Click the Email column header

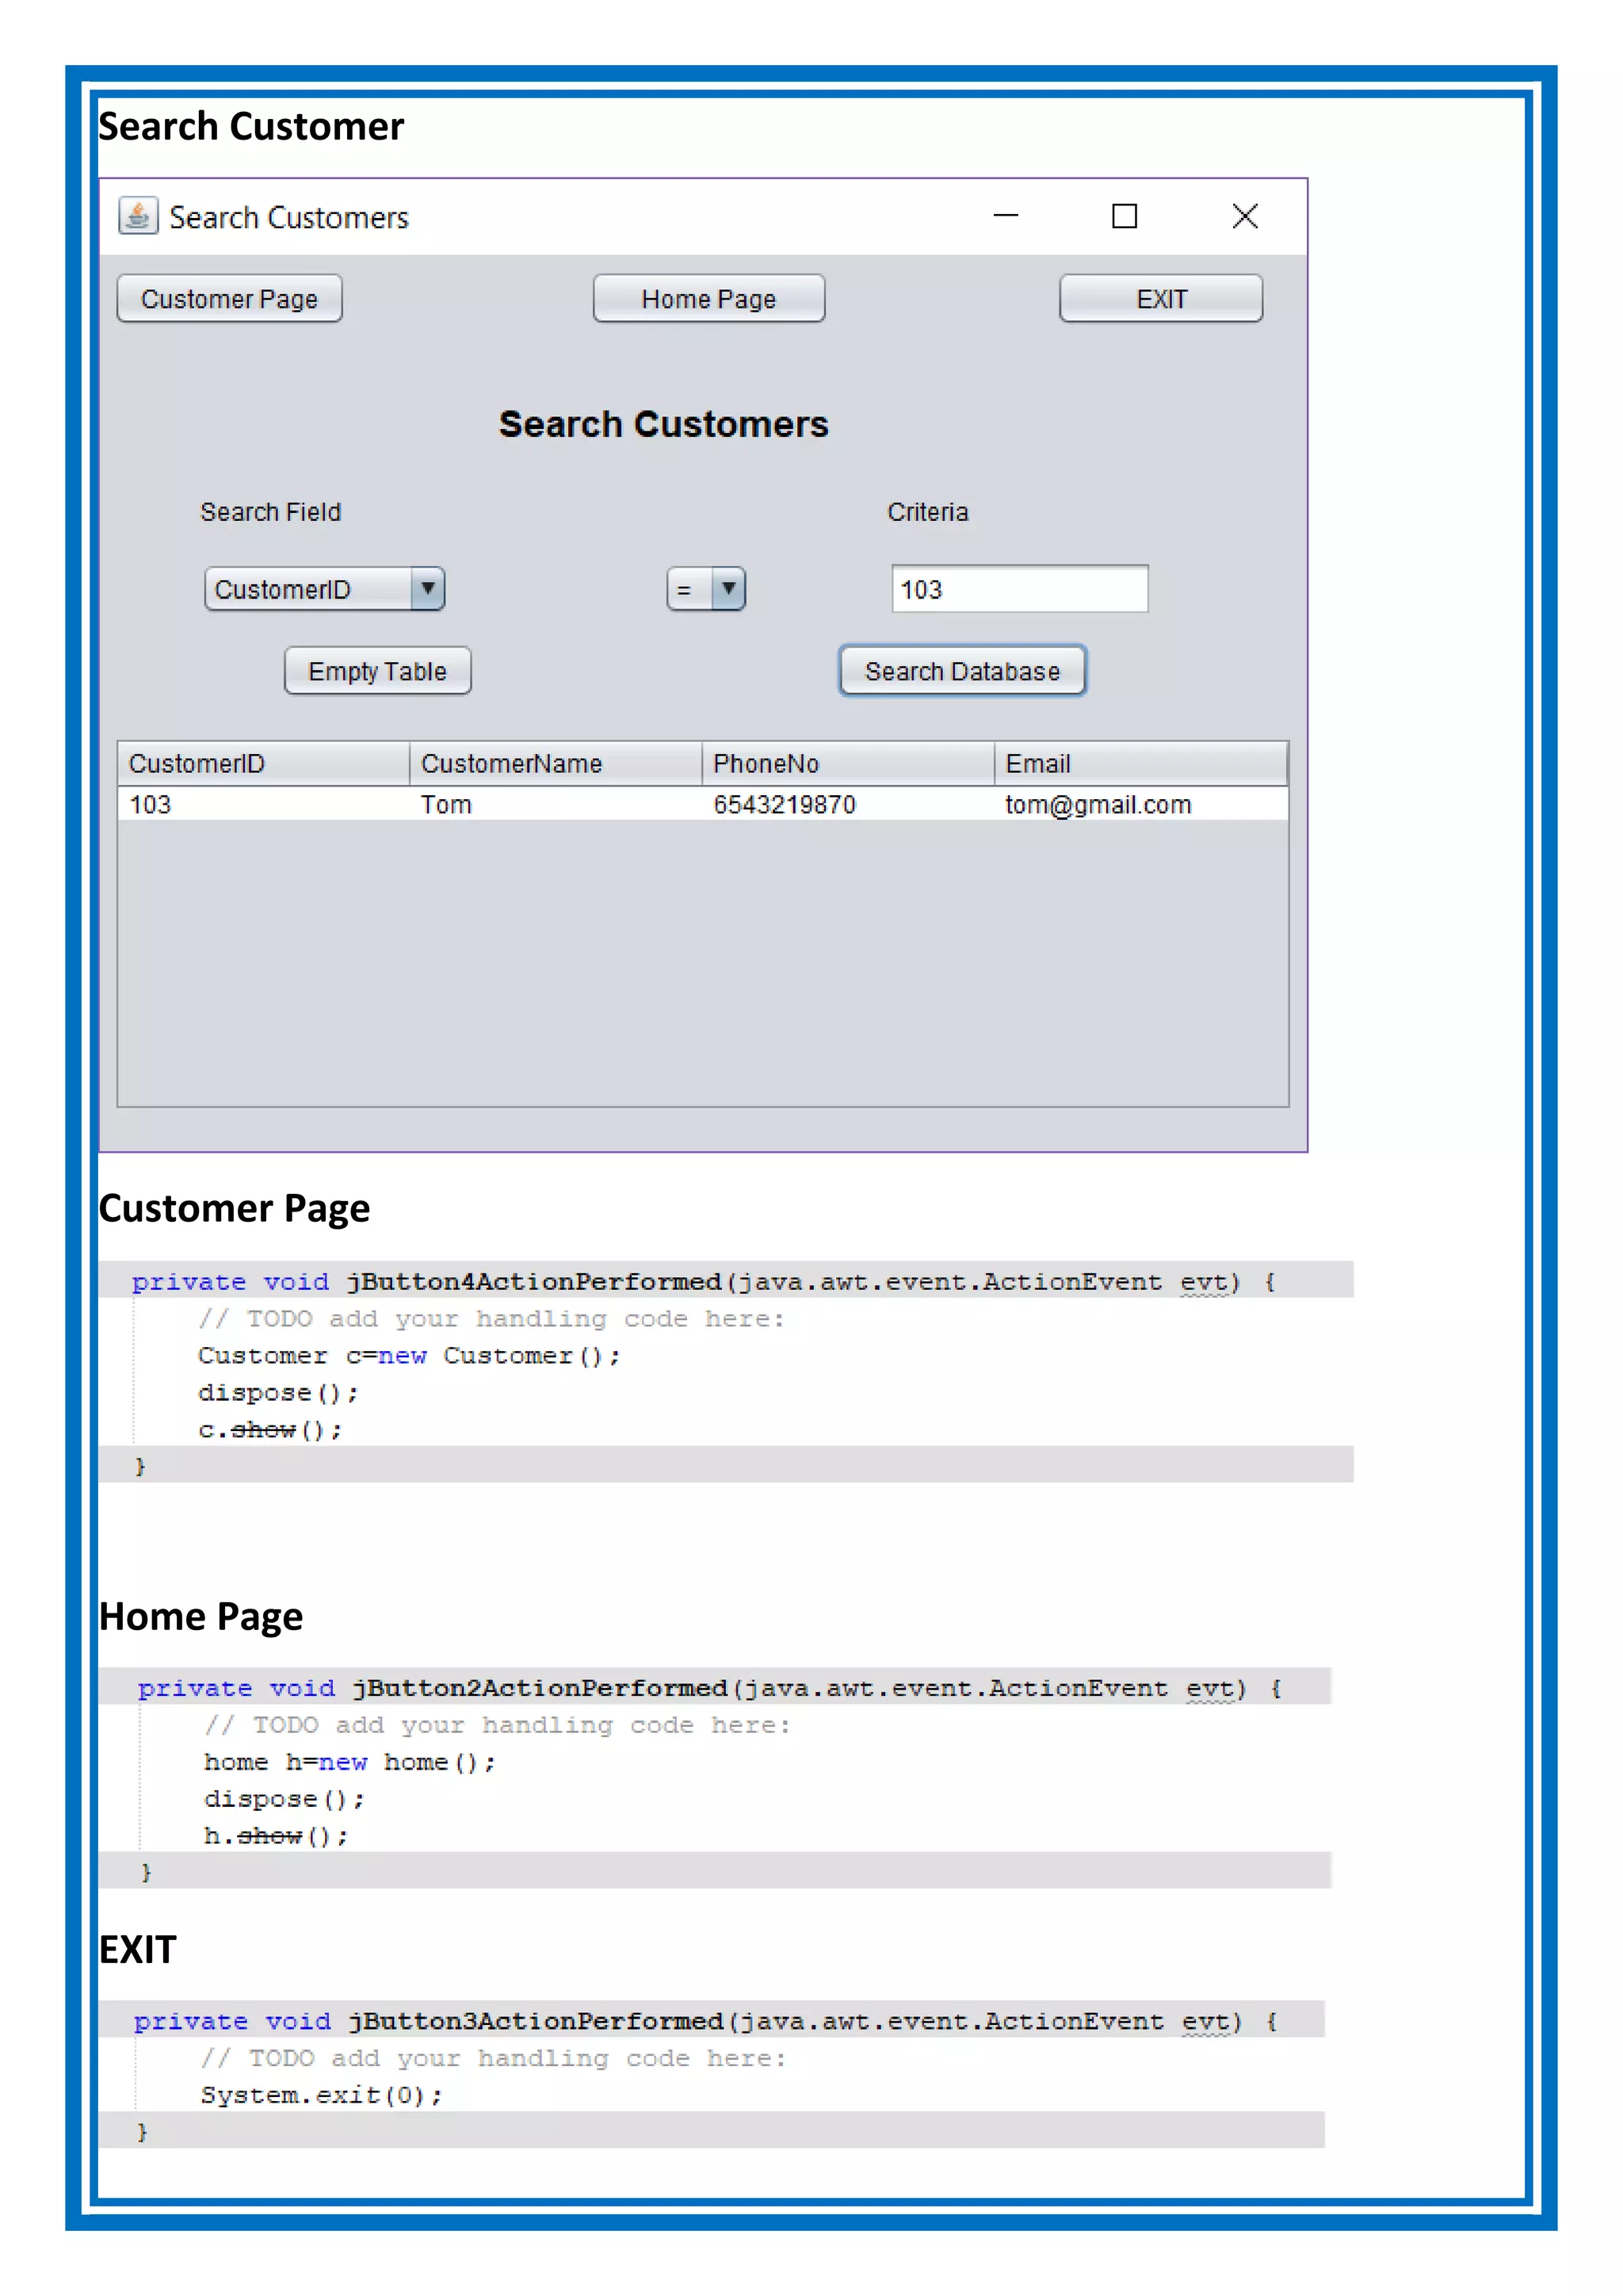(x=1140, y=764)
